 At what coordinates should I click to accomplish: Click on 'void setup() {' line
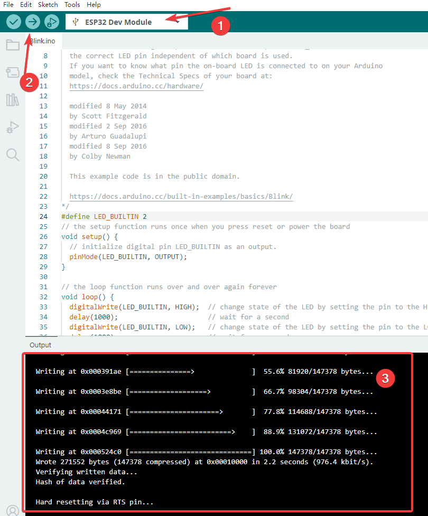click(x=89, y=237)
